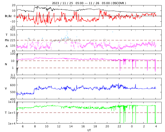Click the '135' tick label
The width and height of the screenshot is (165, 132).
[13, 46]
